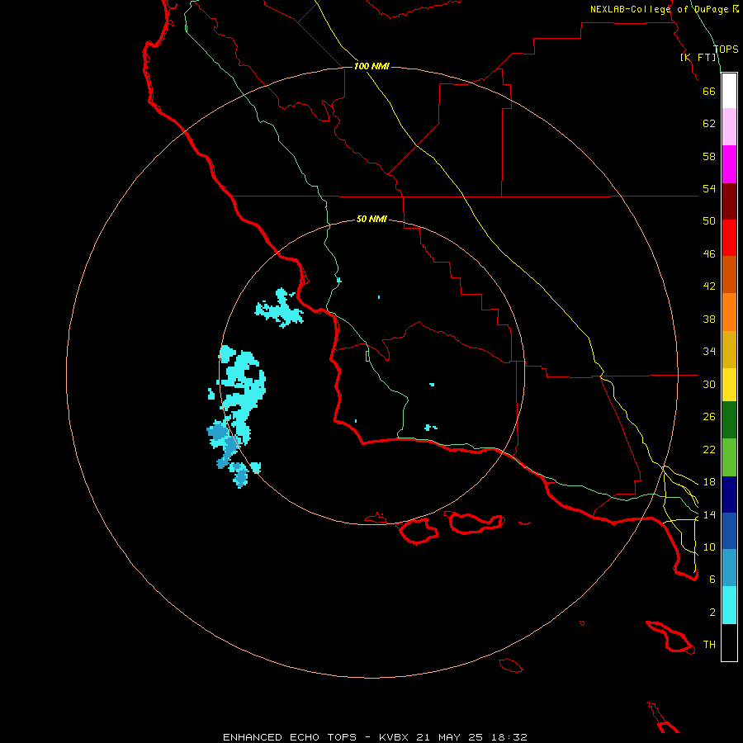Click the yellow 30-34 kft swatch
Image resolution: width=743 pixels, height=743 pixels.
pyautogui.click(x=729, y=385)
